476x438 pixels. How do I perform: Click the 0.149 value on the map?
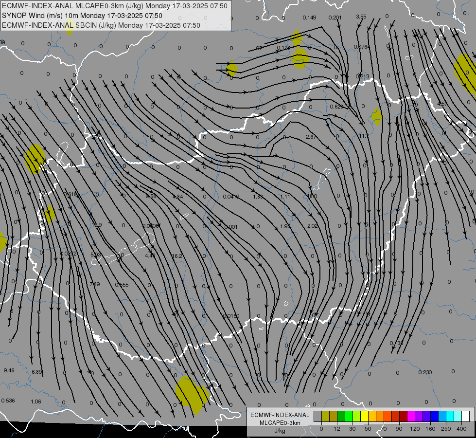point(309,18)
